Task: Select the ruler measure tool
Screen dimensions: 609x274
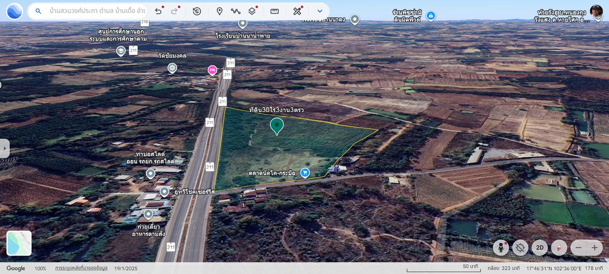Action: (x=274, y=11)
